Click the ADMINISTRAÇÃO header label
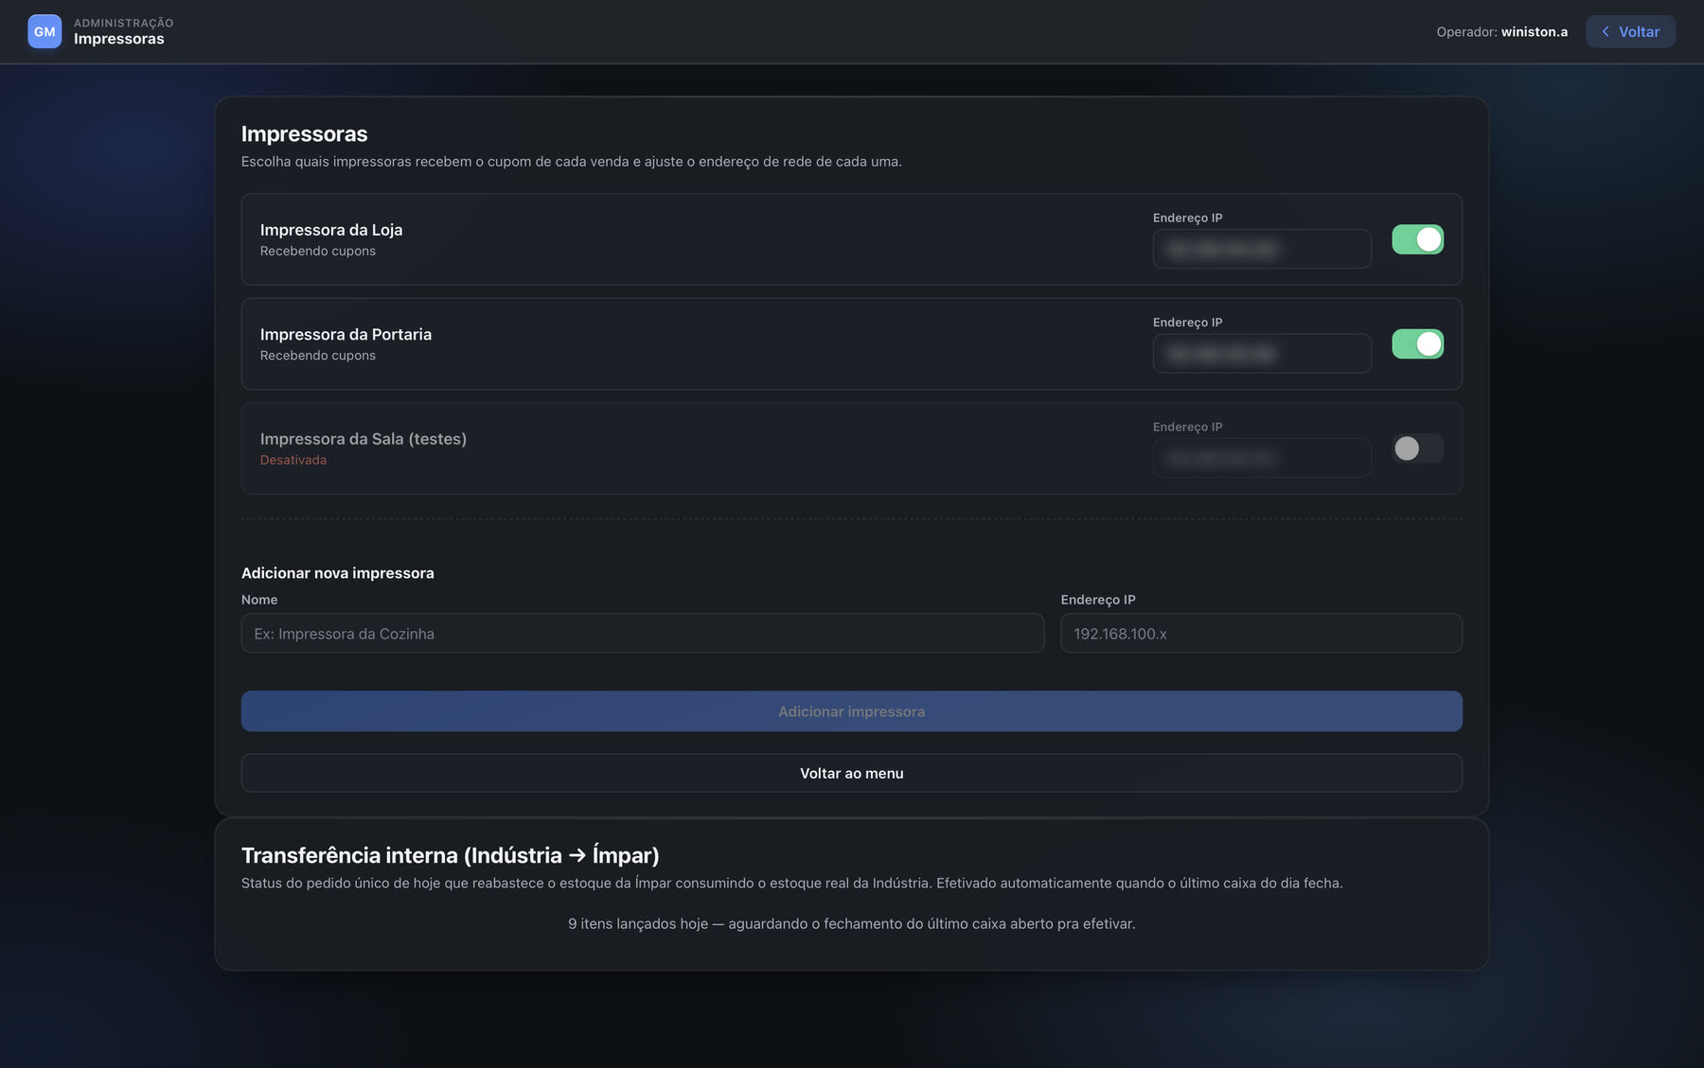This screenshot has height=1068, width=1704. click(x=124, y=23)
